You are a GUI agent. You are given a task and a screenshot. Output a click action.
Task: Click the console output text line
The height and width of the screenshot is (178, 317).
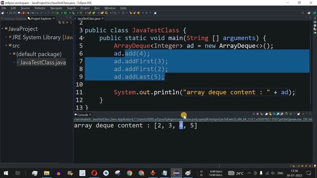(x=135, y=126)
